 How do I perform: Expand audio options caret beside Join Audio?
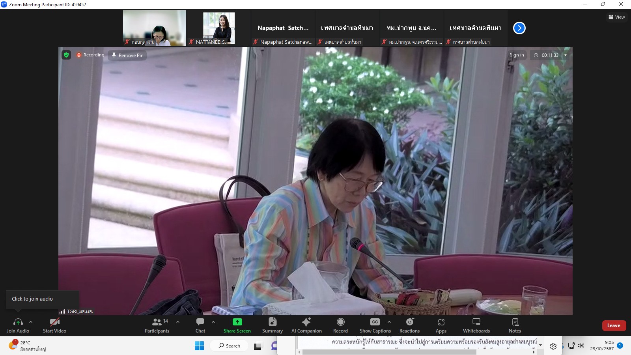(31, 322)
